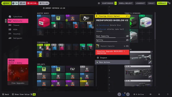Switch to the ARMORY tab
172x97 pixels.
162,3
